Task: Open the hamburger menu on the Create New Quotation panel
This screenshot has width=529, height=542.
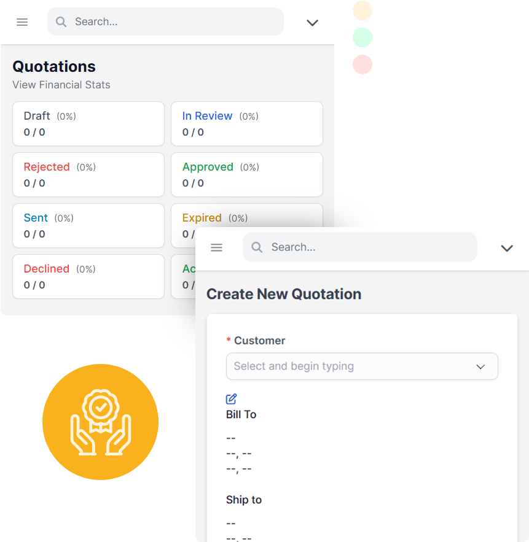Action: click(217, 247)
